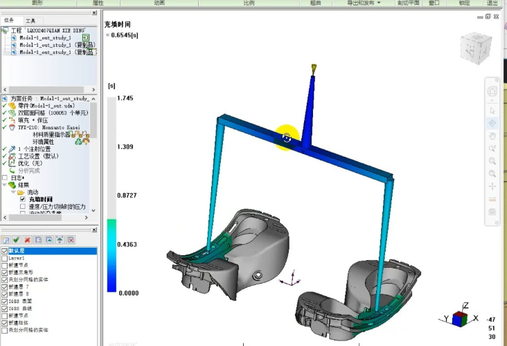Collapse the 流动 folder in results

13,192
